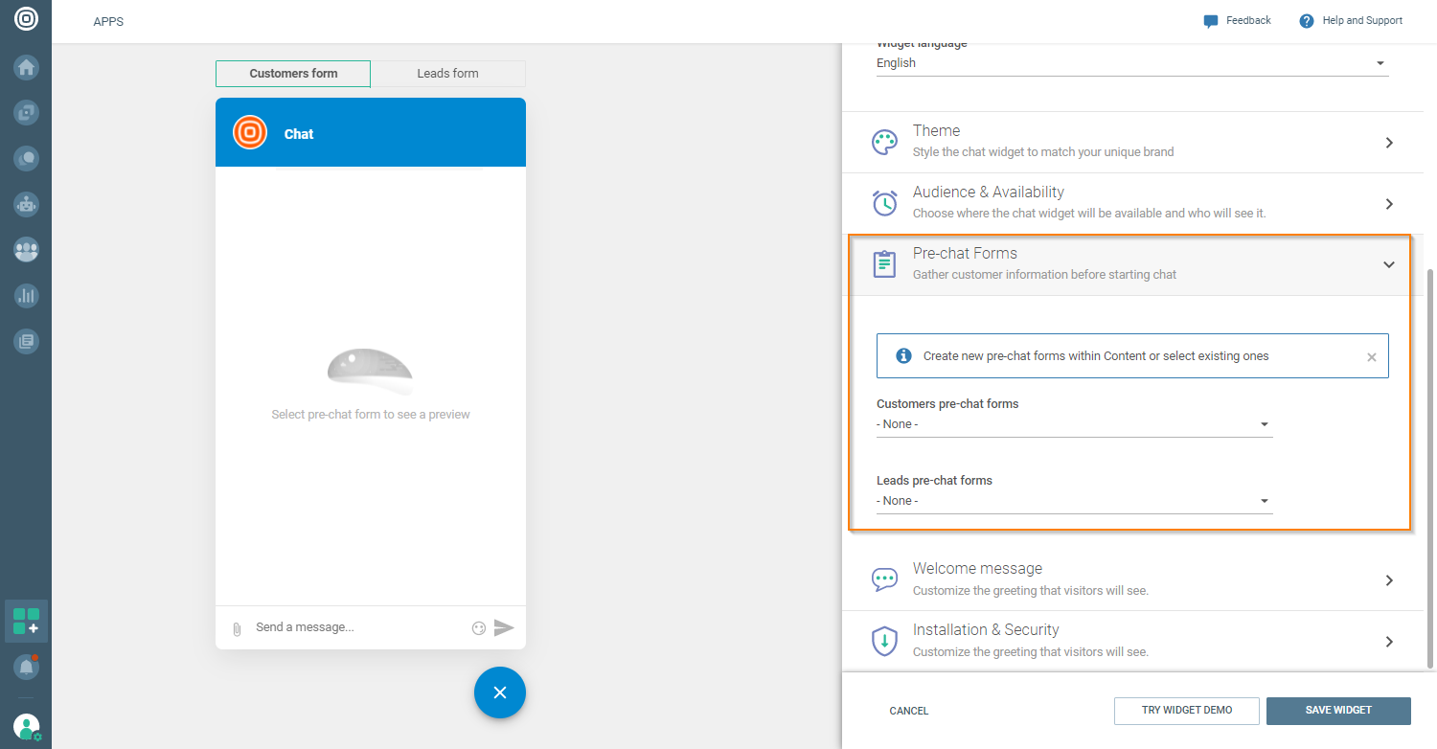Open the bar chart reports sidebar icon
Image resolution: width=1437 pixels, height=749 pixels.
coord(26,296)
